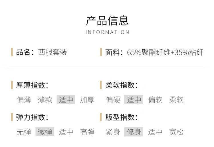Select 加厚 thickness option

coord(87,100)
